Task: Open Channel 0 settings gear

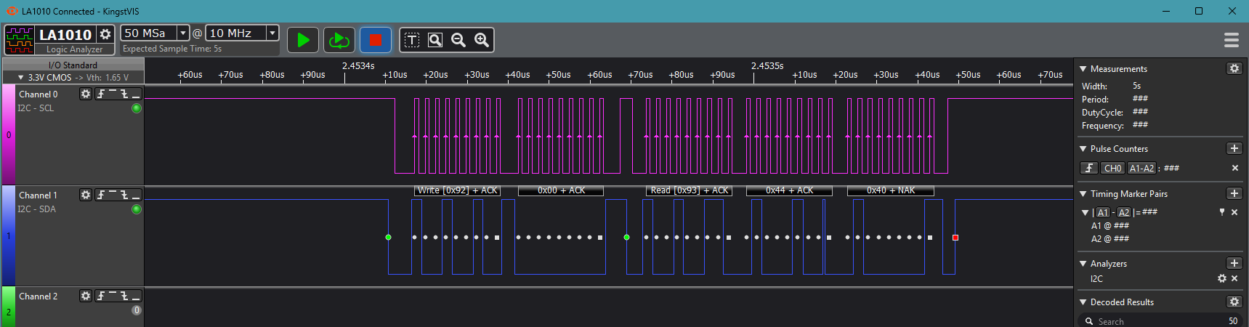Action: (86, 94)
